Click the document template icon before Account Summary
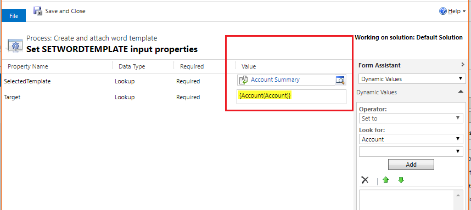This screenshot has width=471, height=210. click(x=243, y=80)
